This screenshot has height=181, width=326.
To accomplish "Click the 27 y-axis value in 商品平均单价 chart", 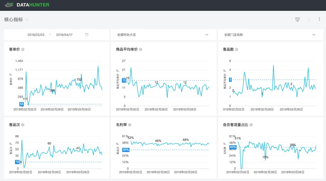I will point(124,61).
